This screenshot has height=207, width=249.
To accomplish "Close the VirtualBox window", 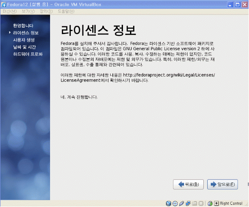I will point(245,4).
